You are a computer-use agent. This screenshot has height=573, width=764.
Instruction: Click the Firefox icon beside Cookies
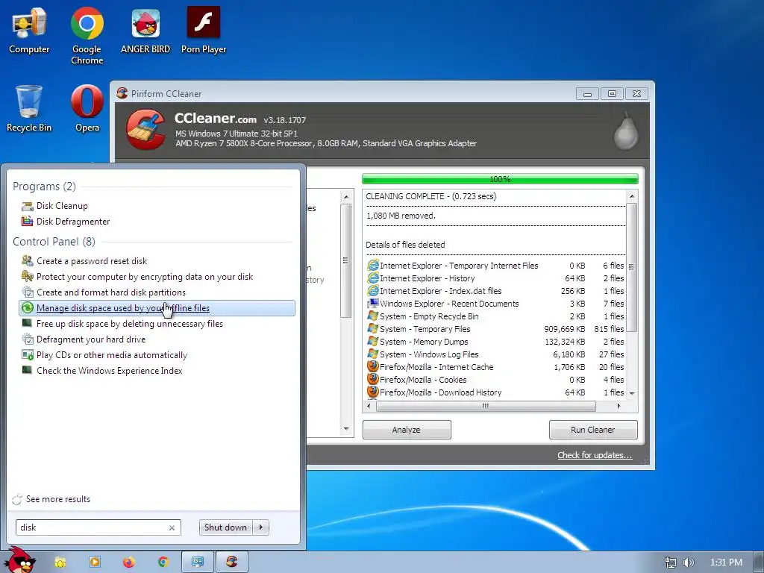[x=373, y=379]
